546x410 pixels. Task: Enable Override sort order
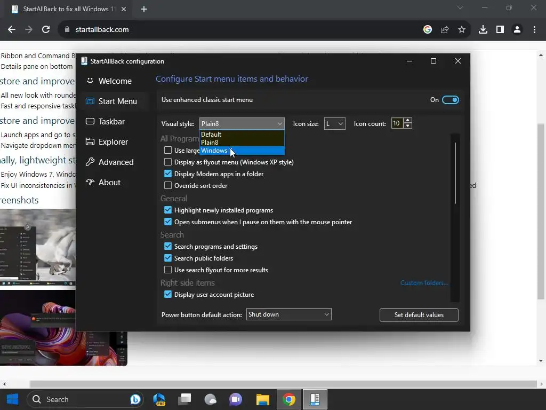168,185
